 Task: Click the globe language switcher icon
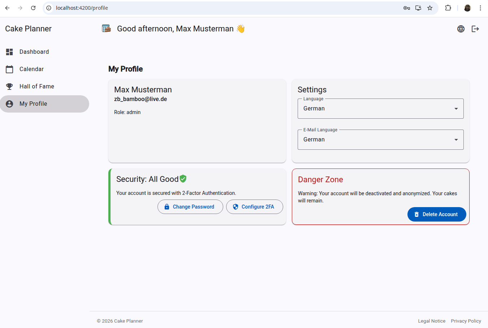[x=461, y=29]
